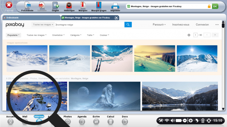Open the frozen giant statue thumbnail
227x127 pixels.
coord(104,96)
